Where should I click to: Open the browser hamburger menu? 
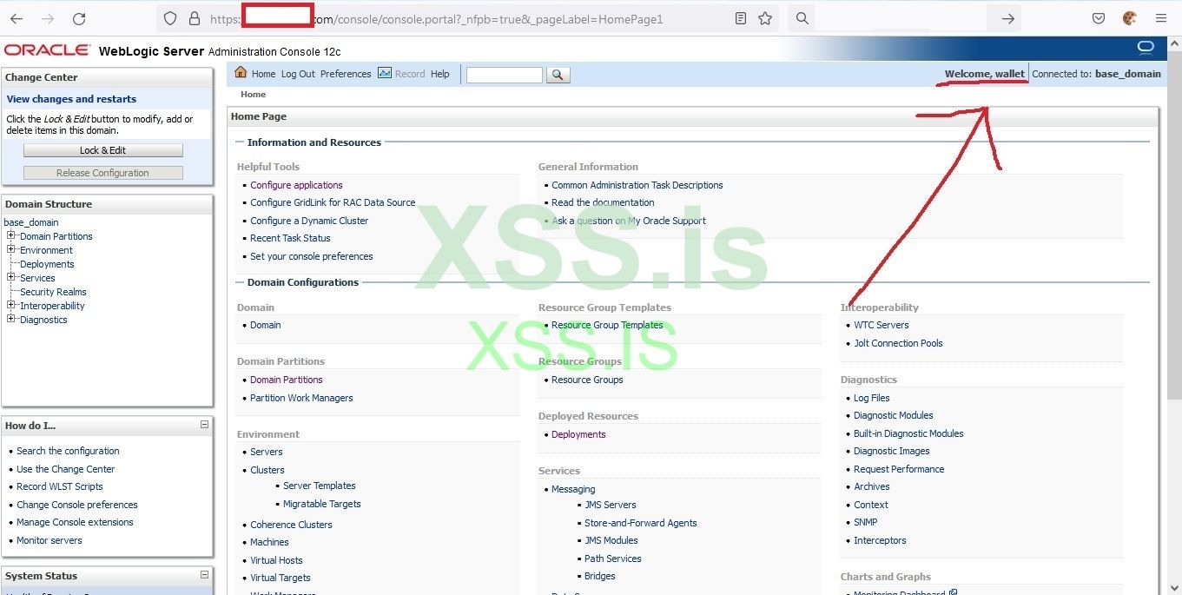tap(1161, 18)
